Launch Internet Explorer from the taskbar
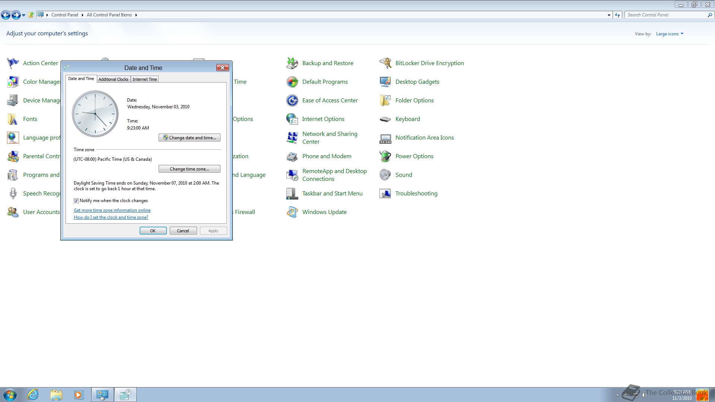 (33, 395)
